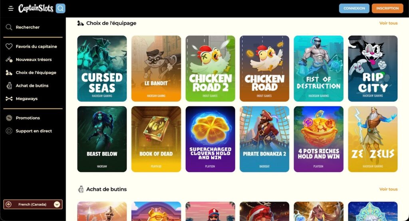Click the INSCRIPTION button

click(387, 8)
